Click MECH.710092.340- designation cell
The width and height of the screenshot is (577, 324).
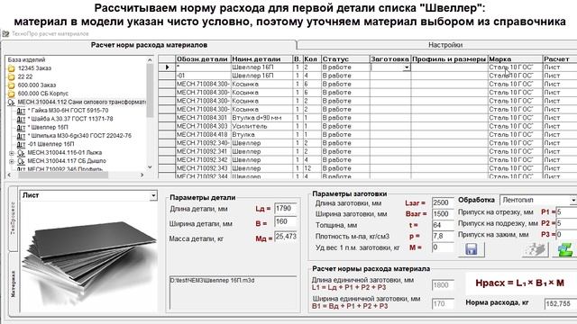[x=203, y=143]
